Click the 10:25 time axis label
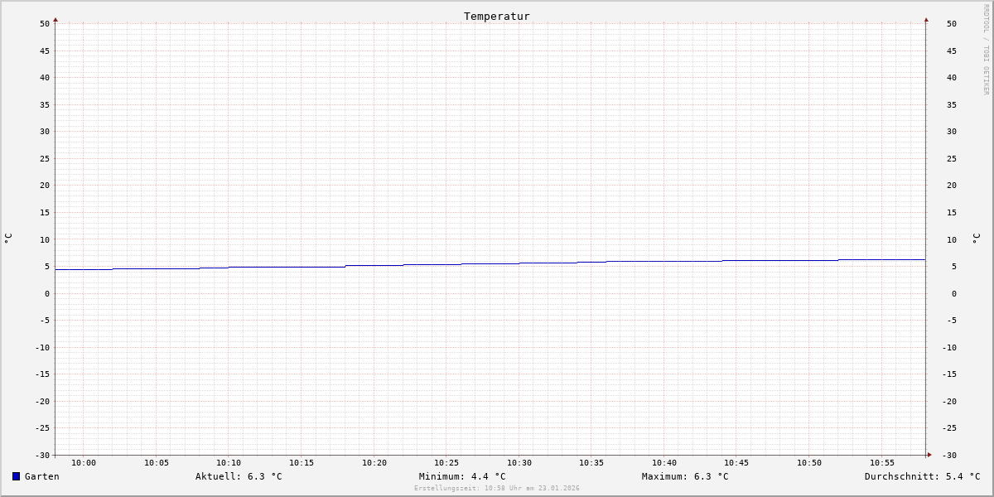 click(446, 463)
